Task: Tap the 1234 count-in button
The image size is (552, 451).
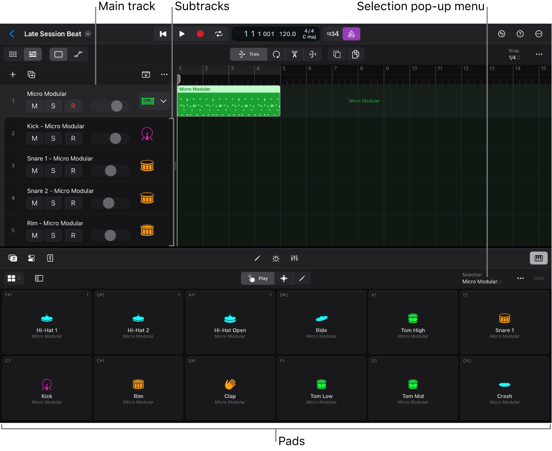Action: pyautogui.click(x=332, y=34)
